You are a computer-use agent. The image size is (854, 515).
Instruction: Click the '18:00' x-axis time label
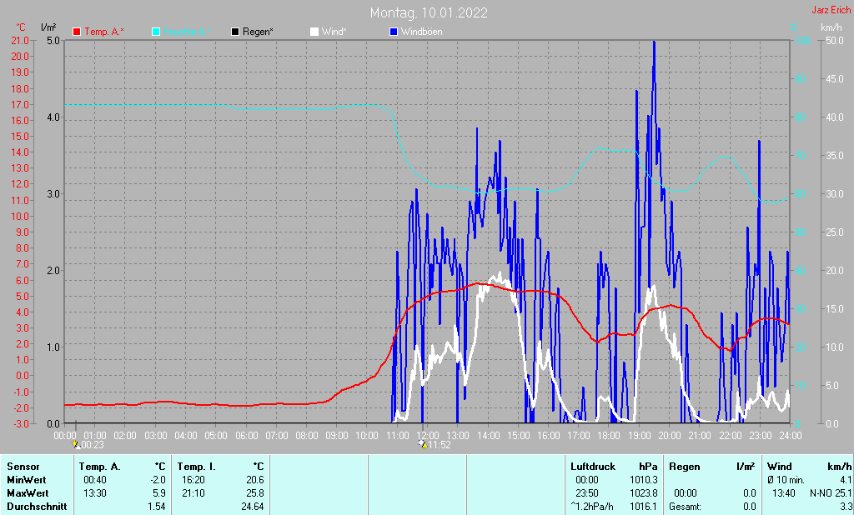click(x=608, y=436)
